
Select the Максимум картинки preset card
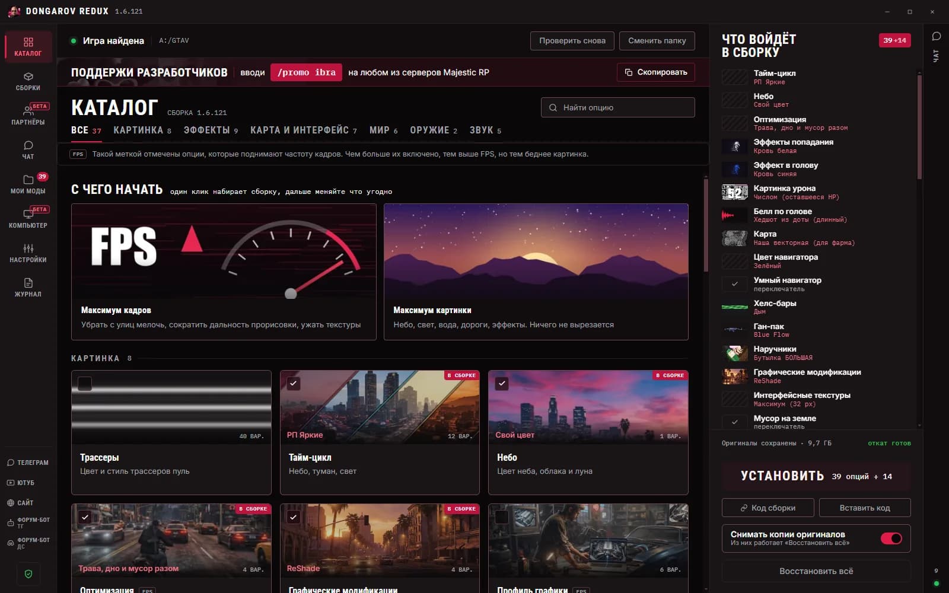536,272
